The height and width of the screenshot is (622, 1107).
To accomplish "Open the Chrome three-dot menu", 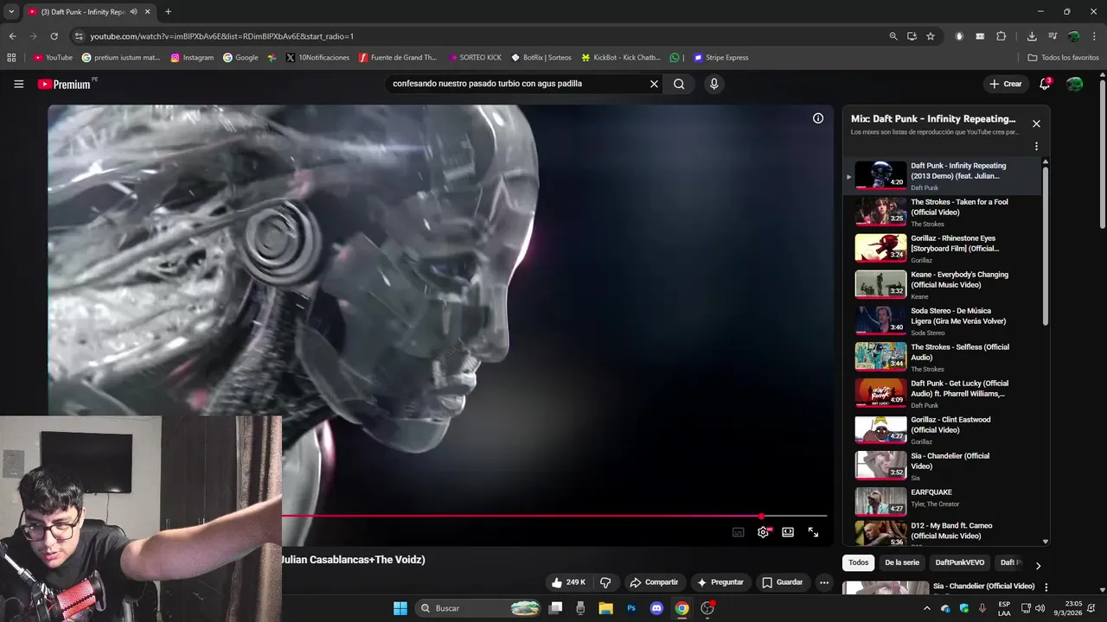I will click(x=1094, y=36).
